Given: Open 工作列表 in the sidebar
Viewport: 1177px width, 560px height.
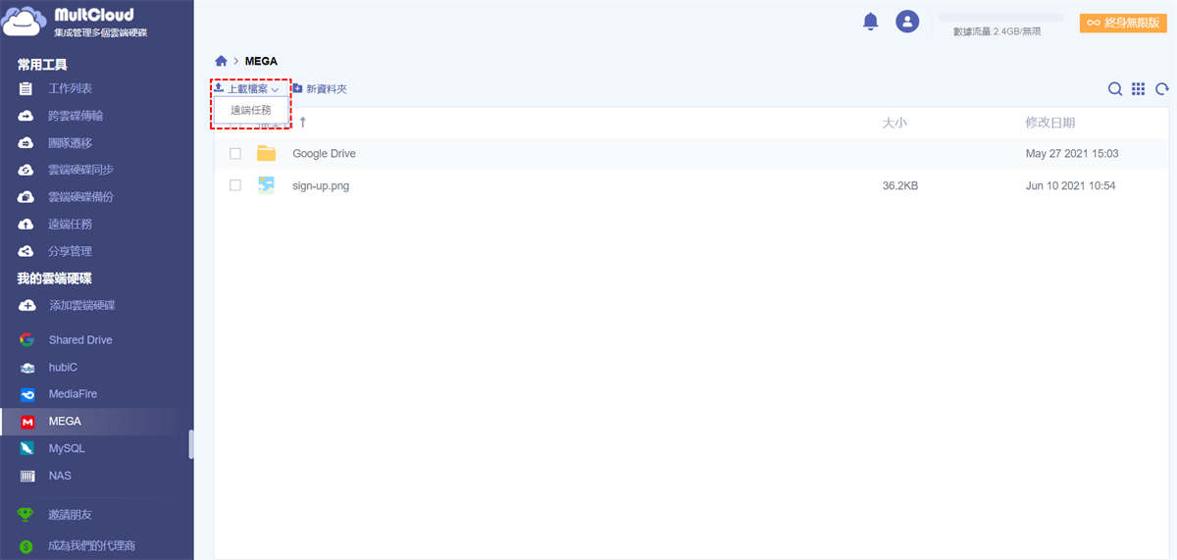Looking at the screenshot, I should point(71,89).
